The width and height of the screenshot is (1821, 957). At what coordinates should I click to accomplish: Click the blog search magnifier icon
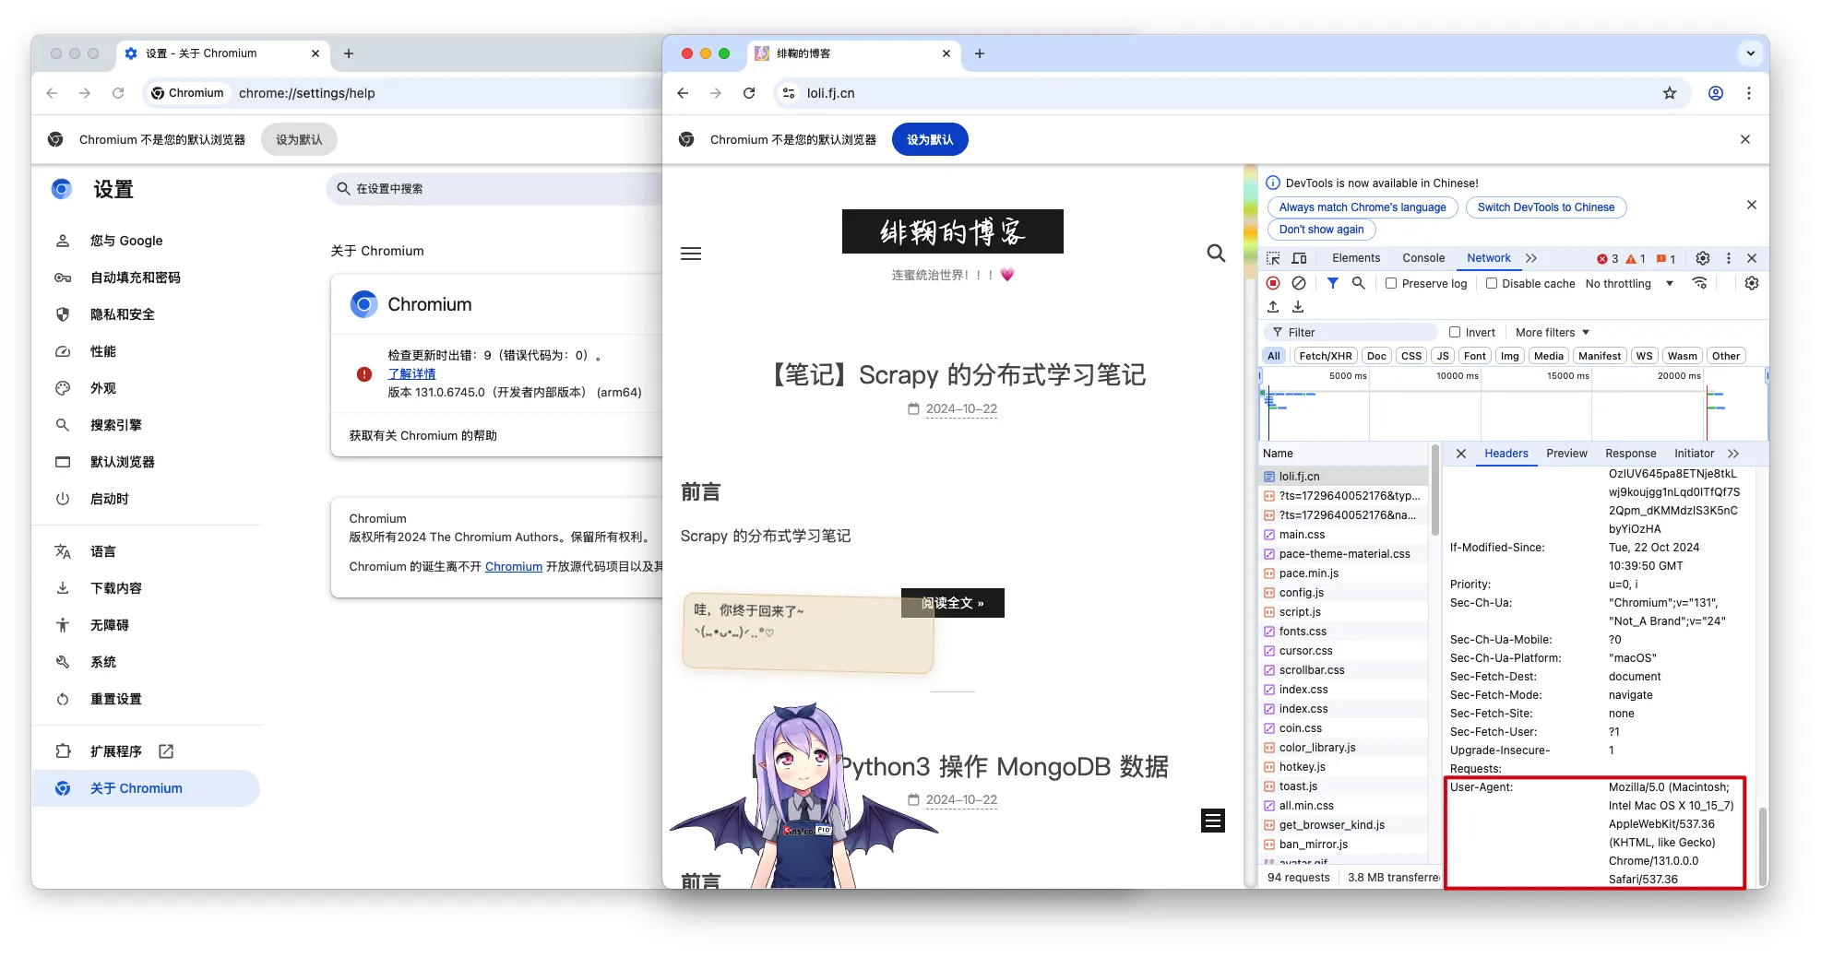point(1216,254)
